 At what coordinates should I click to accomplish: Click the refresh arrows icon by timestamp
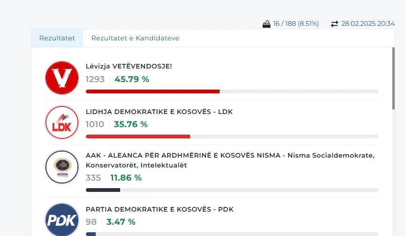pos(335,24)
